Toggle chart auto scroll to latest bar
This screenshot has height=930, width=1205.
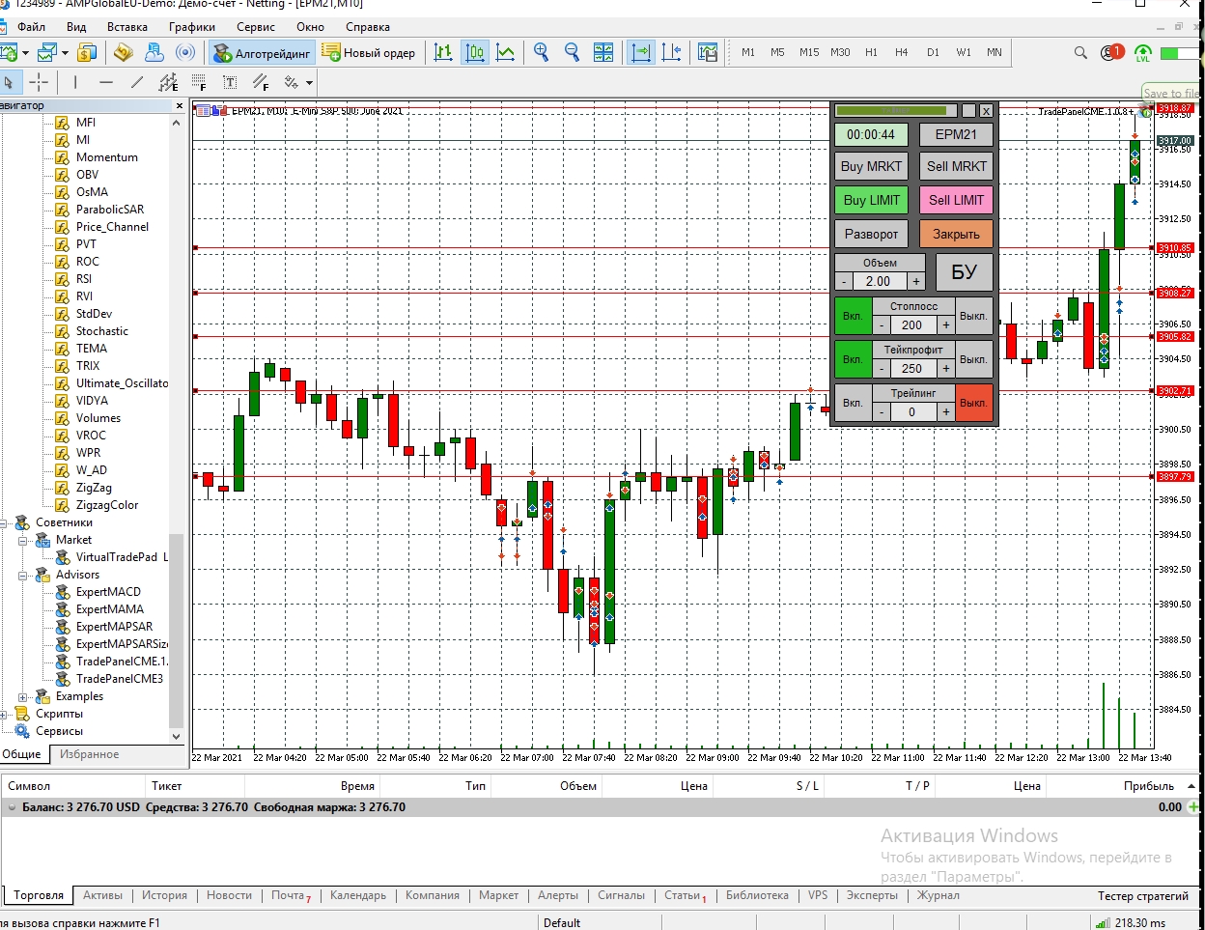pyautogui.click(x=641, y=52)
